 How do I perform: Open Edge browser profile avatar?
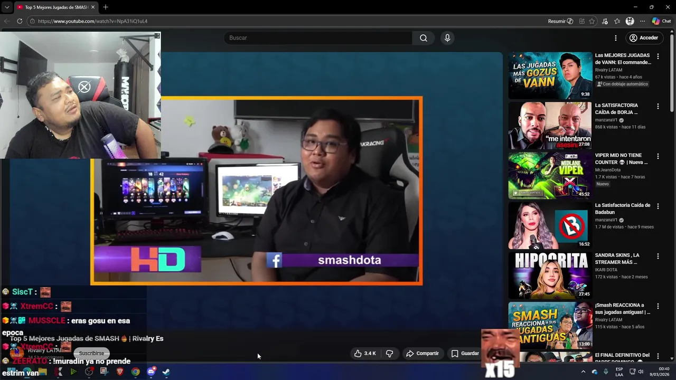coord(630,21)
